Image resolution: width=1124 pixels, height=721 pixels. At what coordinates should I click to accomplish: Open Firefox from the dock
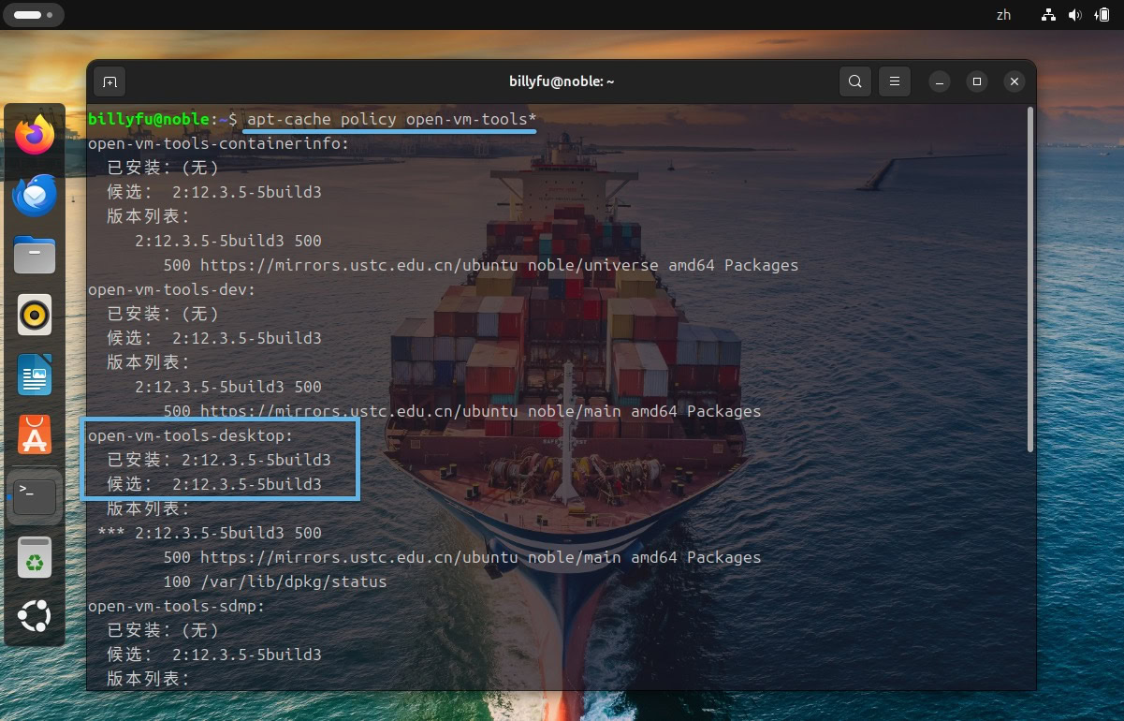click(34, 134)
